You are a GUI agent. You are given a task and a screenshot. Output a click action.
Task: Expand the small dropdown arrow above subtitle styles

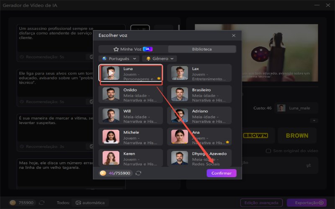(x=314, y=121)
